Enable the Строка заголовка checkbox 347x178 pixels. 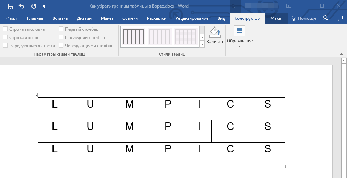coord(5,29)
